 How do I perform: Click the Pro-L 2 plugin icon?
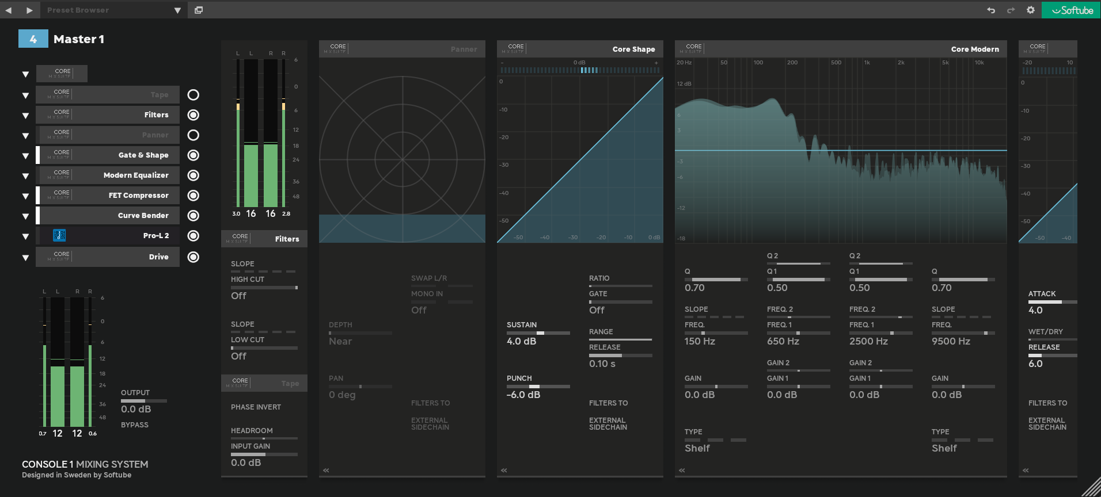59,235
